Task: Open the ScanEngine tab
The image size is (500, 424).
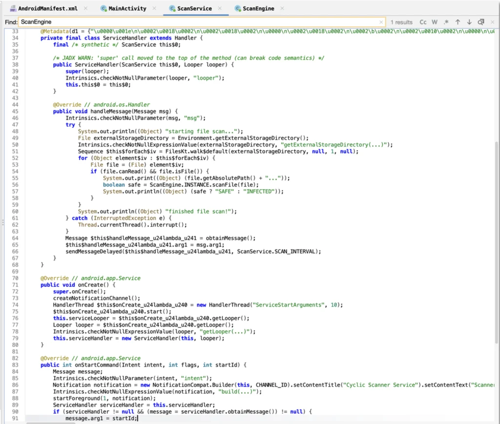Action: 258,8
